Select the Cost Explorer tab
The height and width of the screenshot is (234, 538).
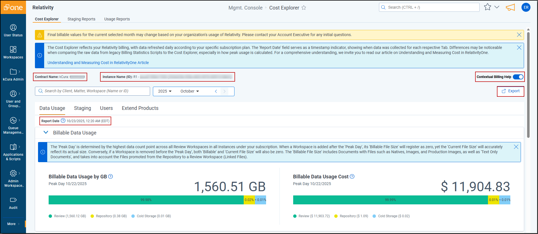point(47,19)
